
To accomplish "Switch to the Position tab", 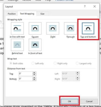I will click(12, 14).
